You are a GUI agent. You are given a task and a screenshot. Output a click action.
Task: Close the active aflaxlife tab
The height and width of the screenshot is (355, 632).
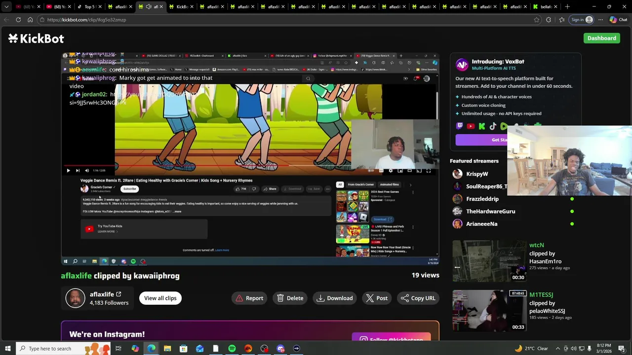[x=161, y=6]
